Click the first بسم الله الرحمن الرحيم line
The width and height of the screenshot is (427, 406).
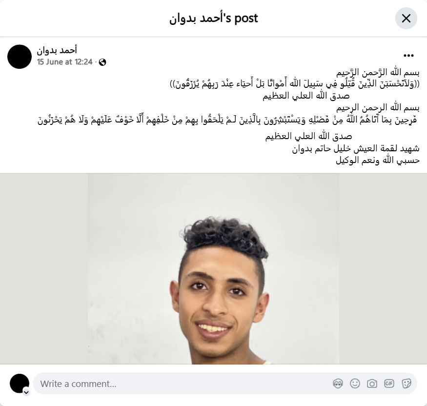click(378, 72)
